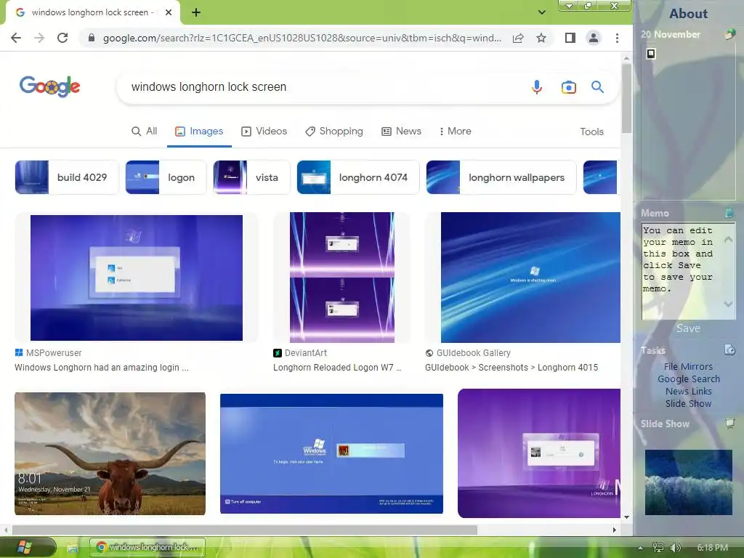
Task: Click the memo box down arrow
Action: tap(728, 304)
